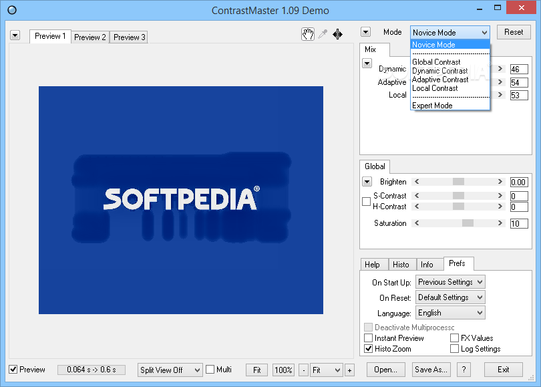Viewport: 541px width, 387px height.
Task: Increase S-Contrast with right arrow
Action: coord(500,196)
